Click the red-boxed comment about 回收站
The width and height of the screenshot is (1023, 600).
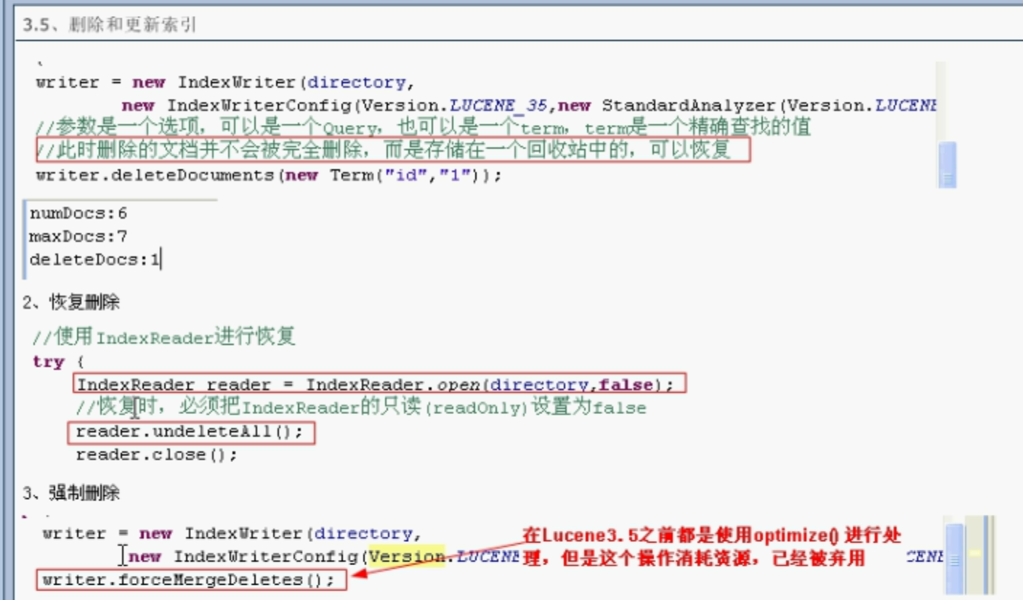pyautogui.click(x=392, y=151)
